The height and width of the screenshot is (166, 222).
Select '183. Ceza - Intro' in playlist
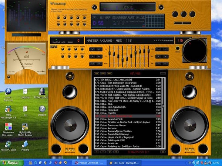[x=128, y=104]
